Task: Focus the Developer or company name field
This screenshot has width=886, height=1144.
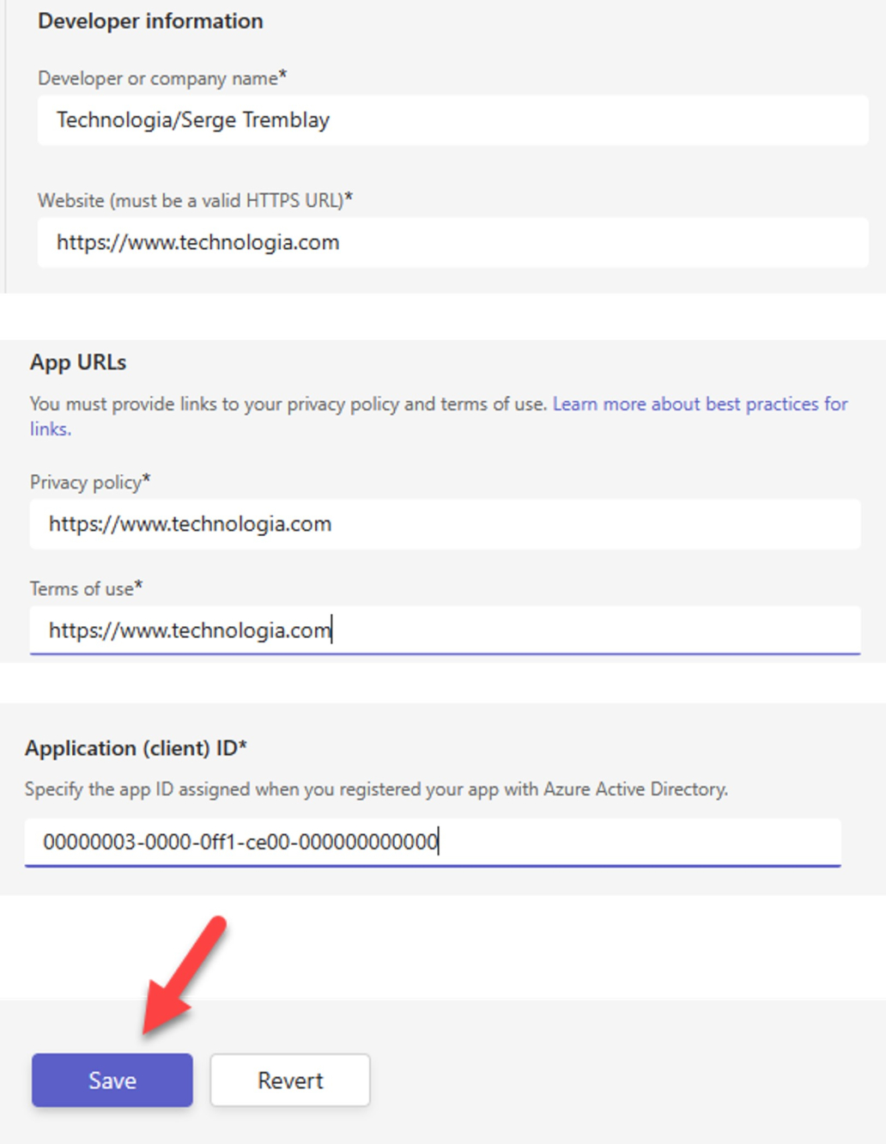Action: click(x=453, y=120)
